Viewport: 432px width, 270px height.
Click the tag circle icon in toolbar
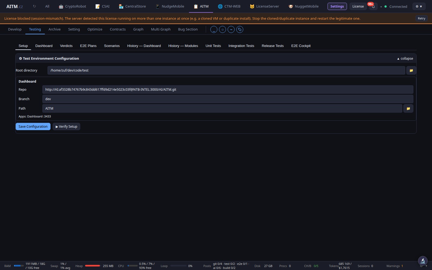pos(239,29)
